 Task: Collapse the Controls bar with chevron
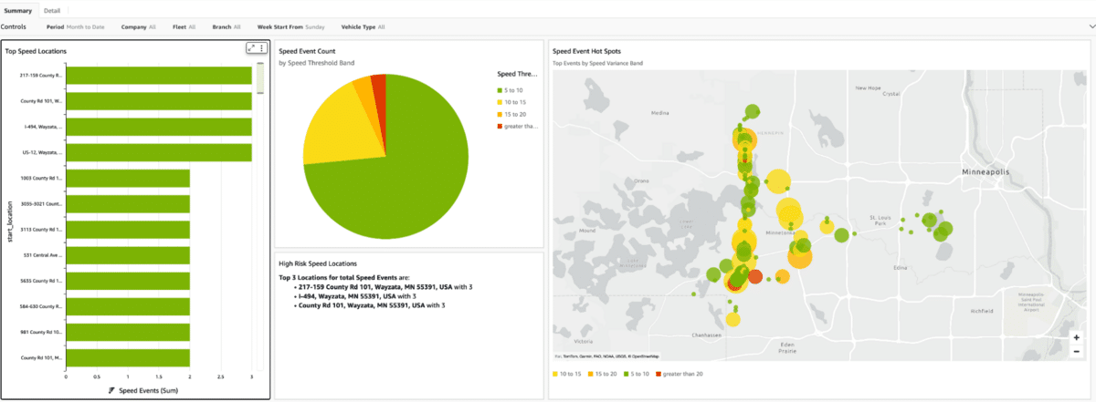(x=1080, y=27)
